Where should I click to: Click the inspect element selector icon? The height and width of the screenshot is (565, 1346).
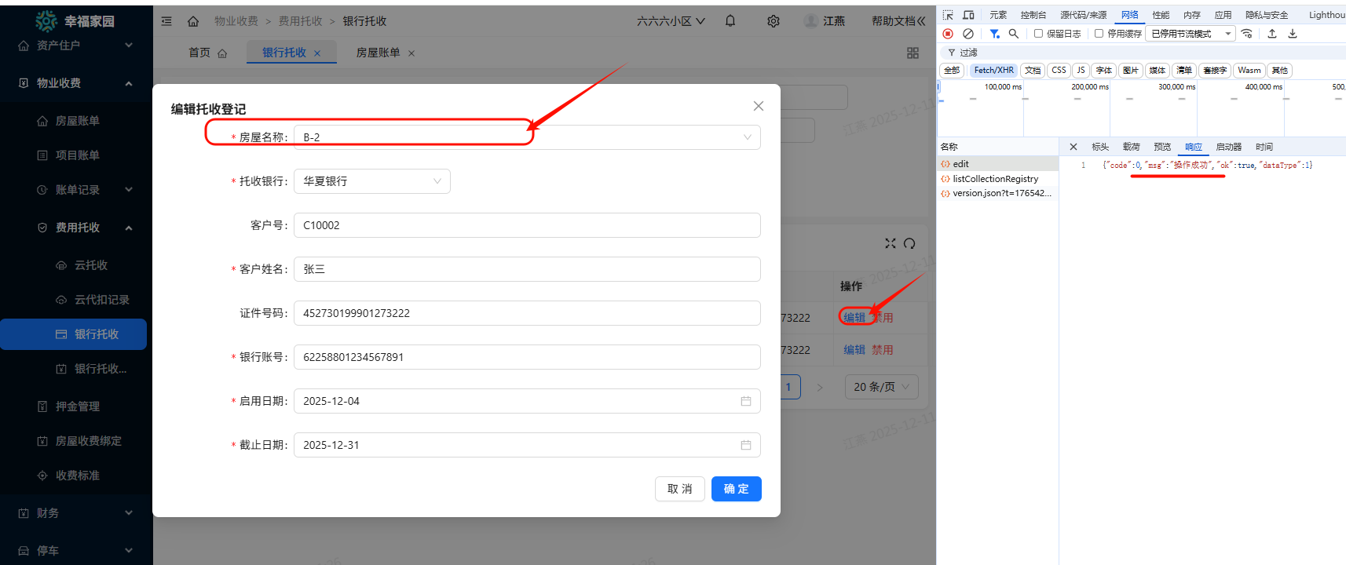click(948, 15)
